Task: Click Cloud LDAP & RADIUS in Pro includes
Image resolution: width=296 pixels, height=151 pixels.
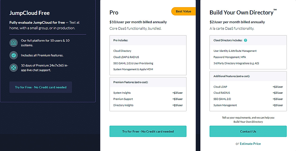Action: pyautogui.click(x=126, y=57)
